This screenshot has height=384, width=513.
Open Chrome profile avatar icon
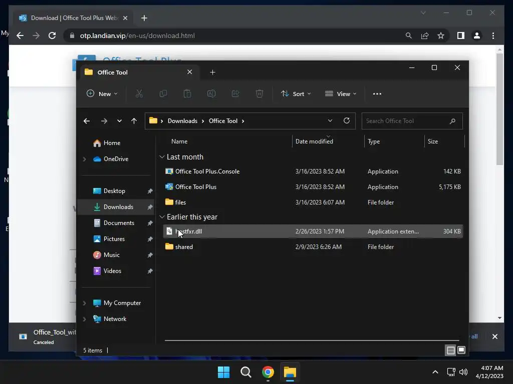(x=477, y=35)
